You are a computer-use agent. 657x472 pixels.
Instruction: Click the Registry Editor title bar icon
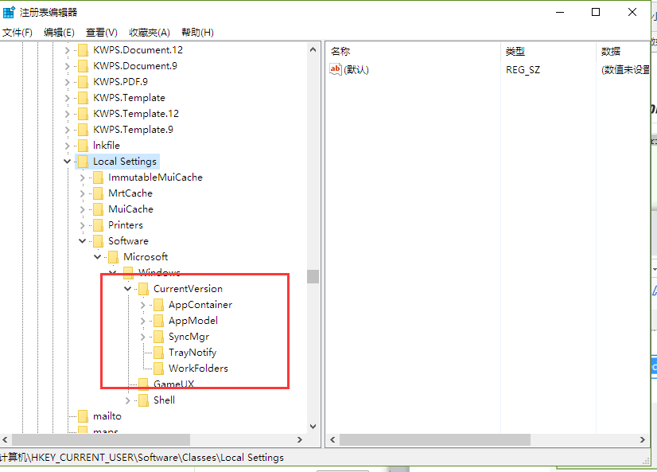[9, 11]
